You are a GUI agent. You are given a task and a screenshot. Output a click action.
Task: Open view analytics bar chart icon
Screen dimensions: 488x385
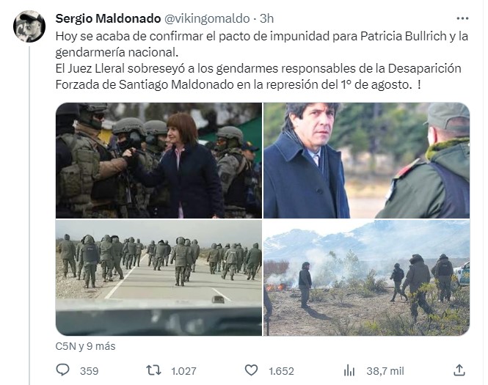[x=349, y=370]
